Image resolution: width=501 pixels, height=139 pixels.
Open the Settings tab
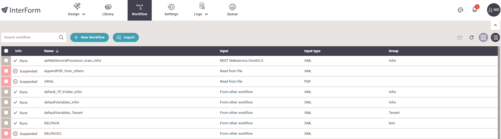click(x=171, y=10)
